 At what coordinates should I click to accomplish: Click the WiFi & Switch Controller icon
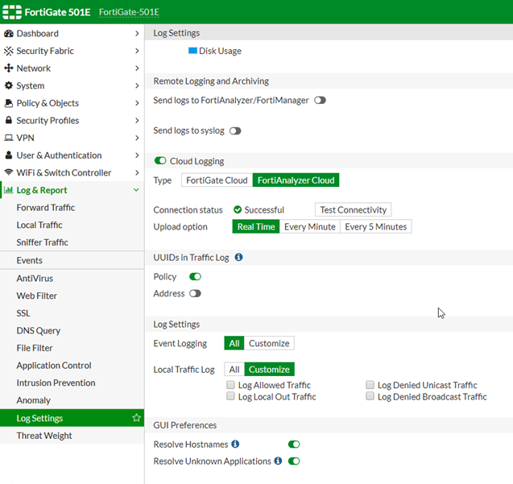pyautogui.click(x=9, y=172)
